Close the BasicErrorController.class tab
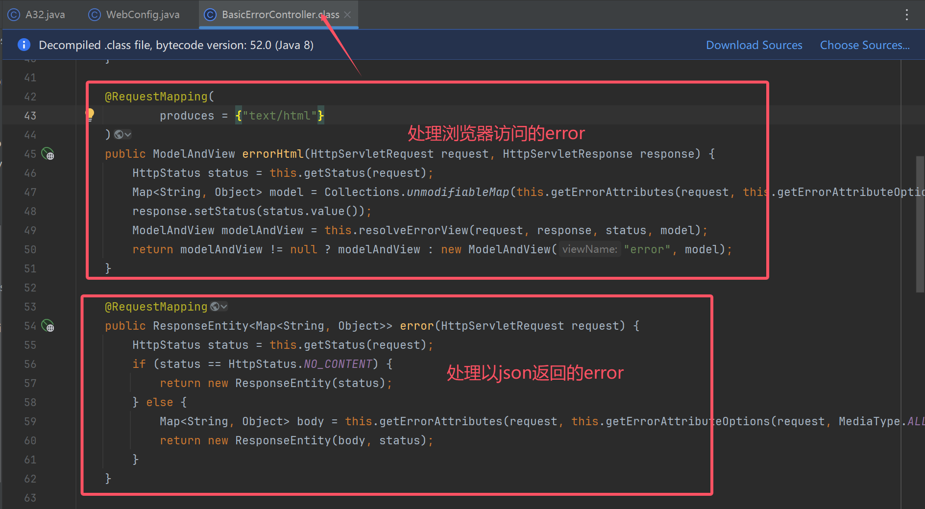The height and width of the screenshot is (509, 925). pyautogui.click(x=347, y=15)
